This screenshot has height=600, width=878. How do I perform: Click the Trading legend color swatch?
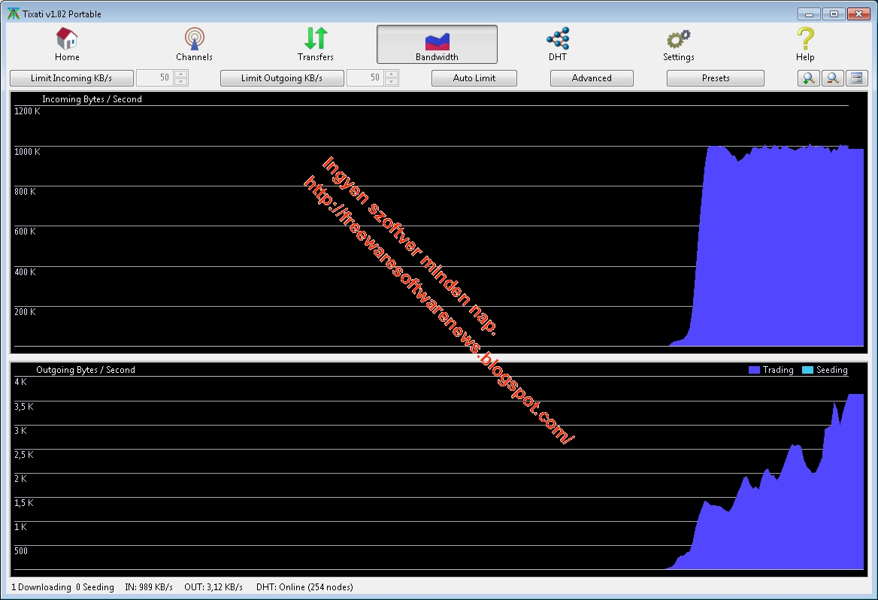point(754,370)
